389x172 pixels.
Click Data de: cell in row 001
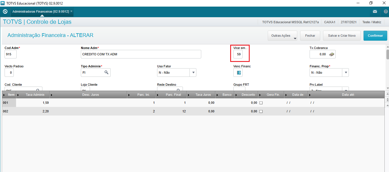click(296, 103)
